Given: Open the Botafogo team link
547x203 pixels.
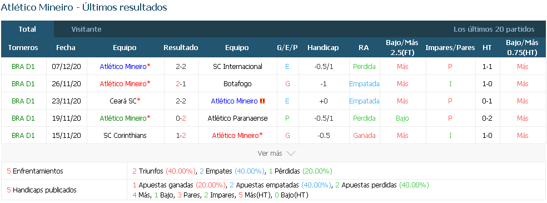Looking at the screenshot, I should pos(237,84).
